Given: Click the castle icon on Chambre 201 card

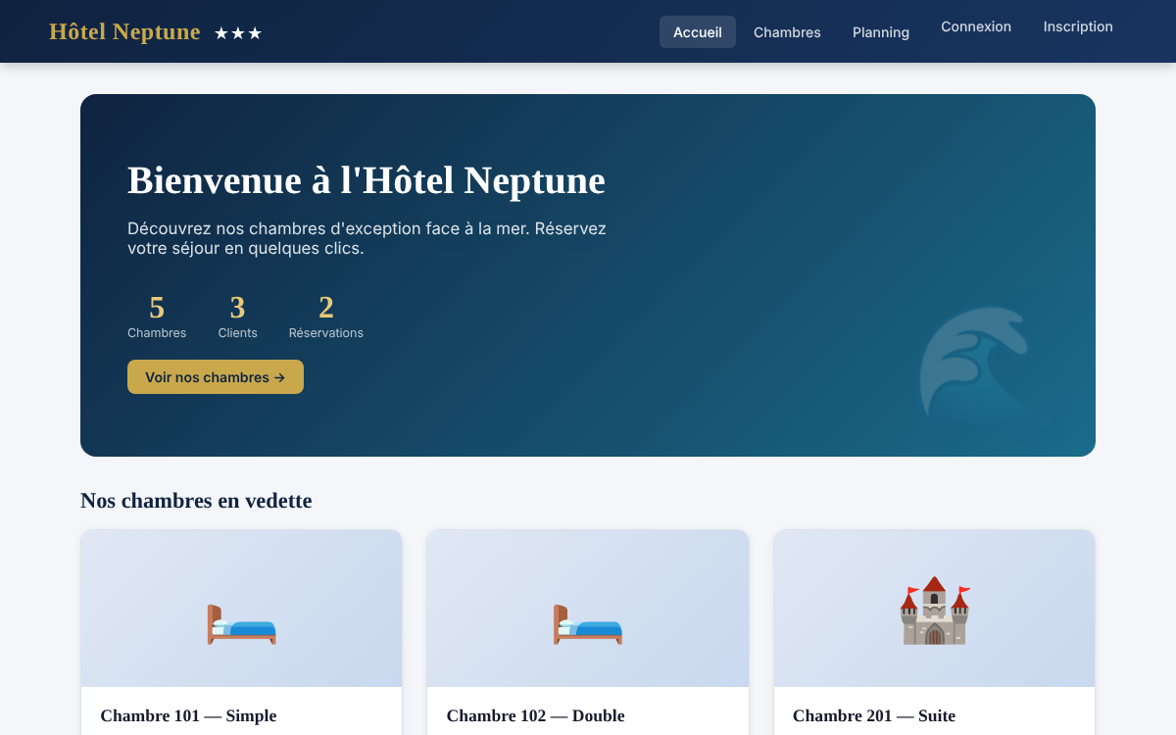Looking at the screenshot, I should coord(934,611).
